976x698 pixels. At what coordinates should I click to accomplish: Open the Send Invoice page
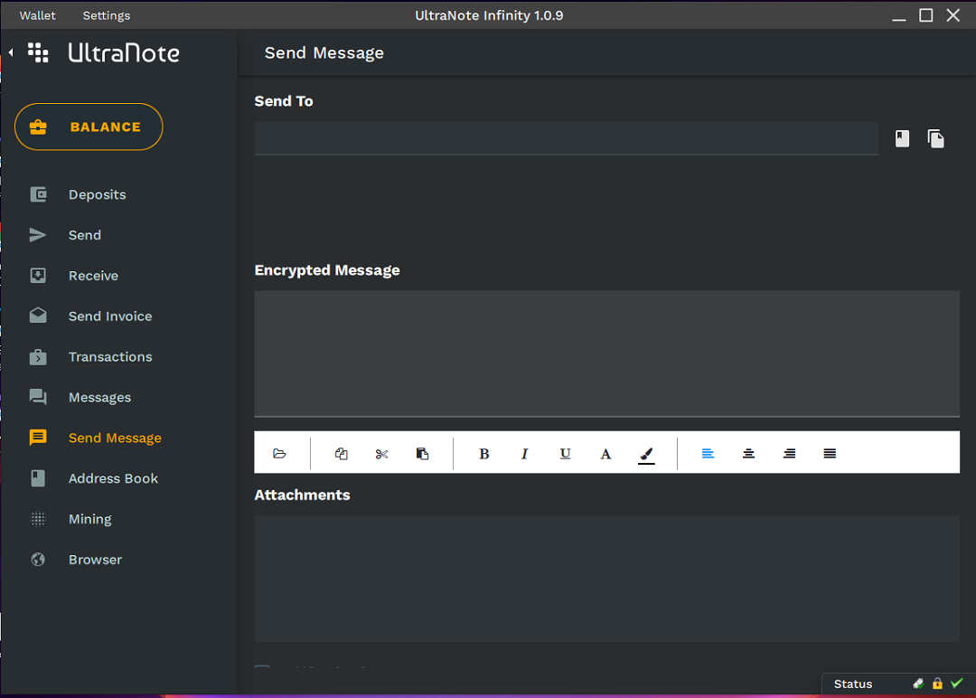coord(110,316)
